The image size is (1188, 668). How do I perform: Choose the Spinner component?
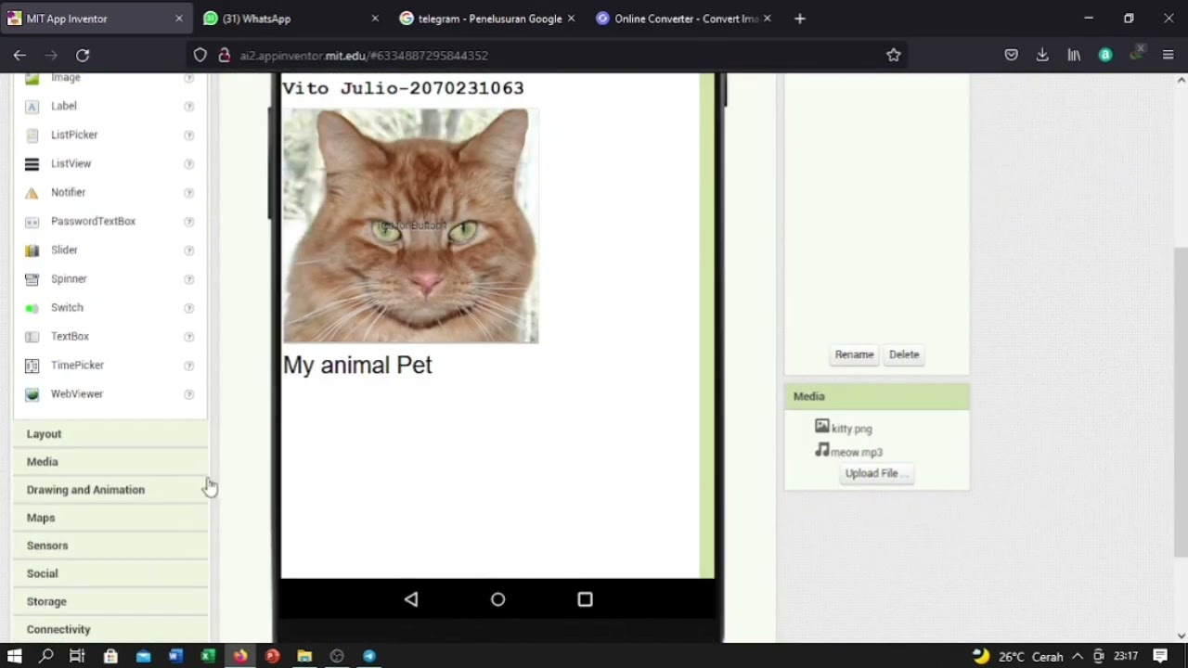(69, 278)
